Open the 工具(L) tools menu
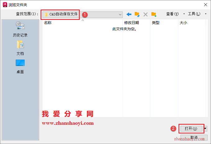 point(194,14)
